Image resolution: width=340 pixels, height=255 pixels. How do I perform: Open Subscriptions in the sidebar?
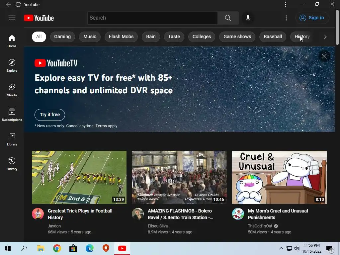point(12,115)
